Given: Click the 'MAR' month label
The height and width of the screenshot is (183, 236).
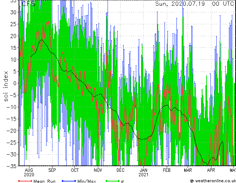Looking at the screenshot, I should (188, 170).
